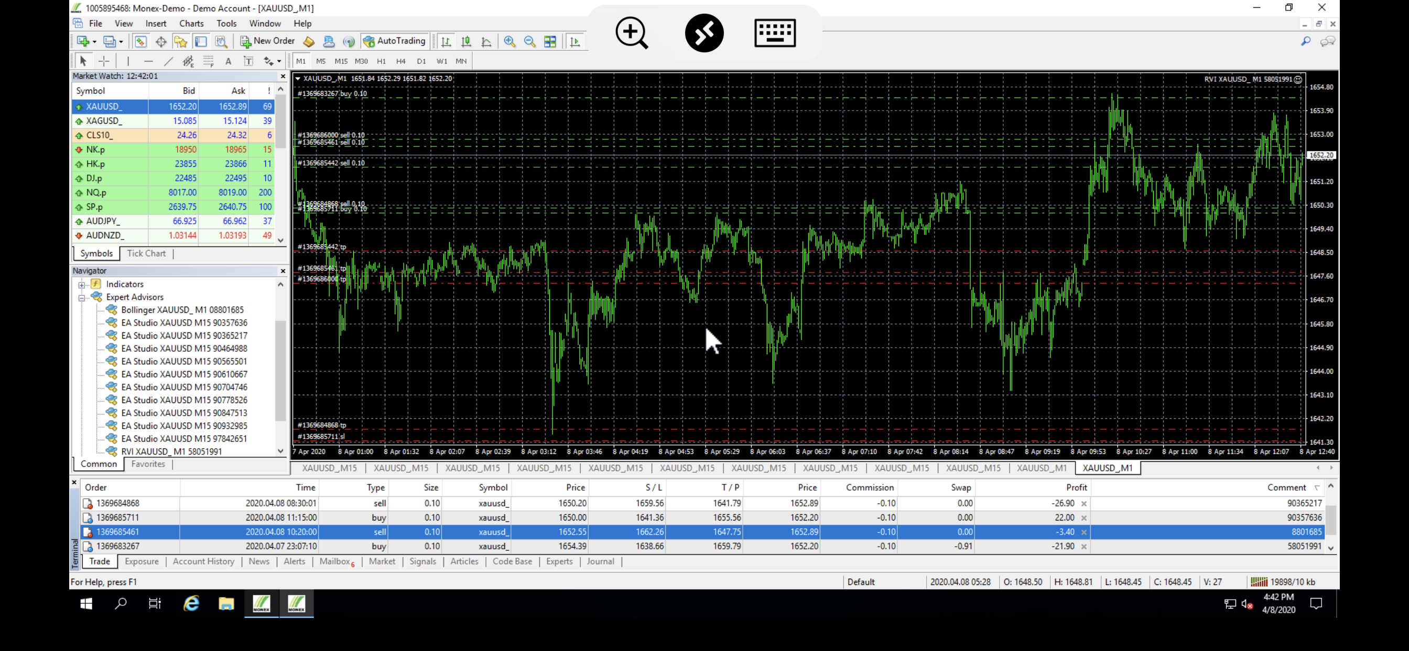
Task: Open the Charts menu
Action: [x=191, y=24]
